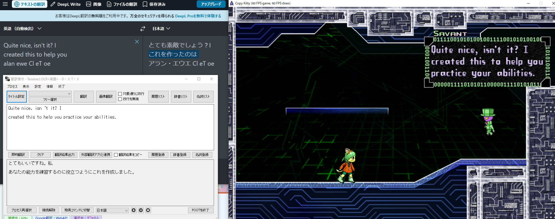Open the DeepL Write tab
Image resolution: width=555 pixels, height=219 pixels.
pos(66,4)
